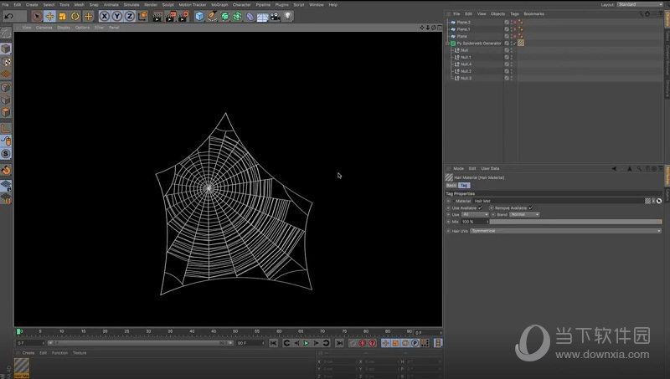Viewport: 670px width, 379px height.
Task: Select Polygons mode orange cube icon
Action: [x=6, y=112]
